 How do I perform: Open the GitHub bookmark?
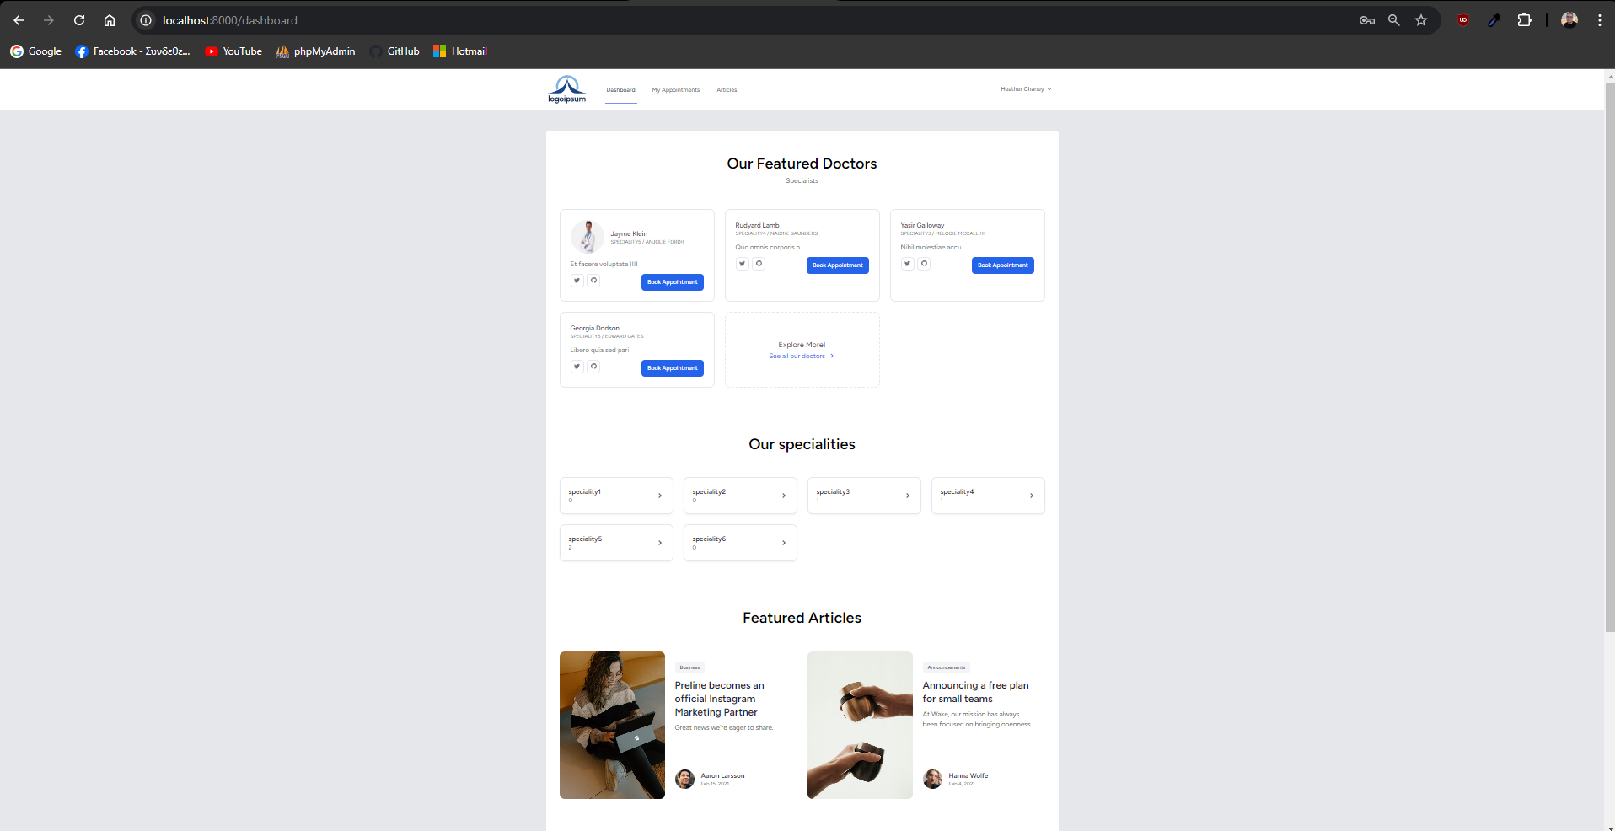(x=394, y=51)
